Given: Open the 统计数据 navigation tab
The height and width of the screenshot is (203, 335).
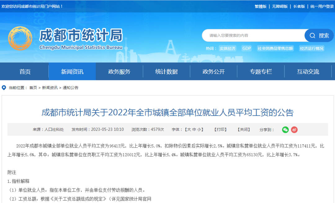Looking at the screenshot, I should pyautogui.click(x=167, y=72).
